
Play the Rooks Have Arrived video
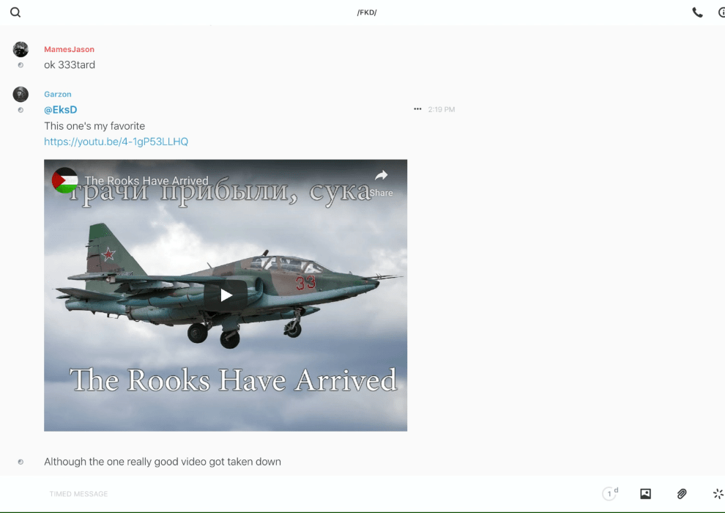click(x=226, y=295)
